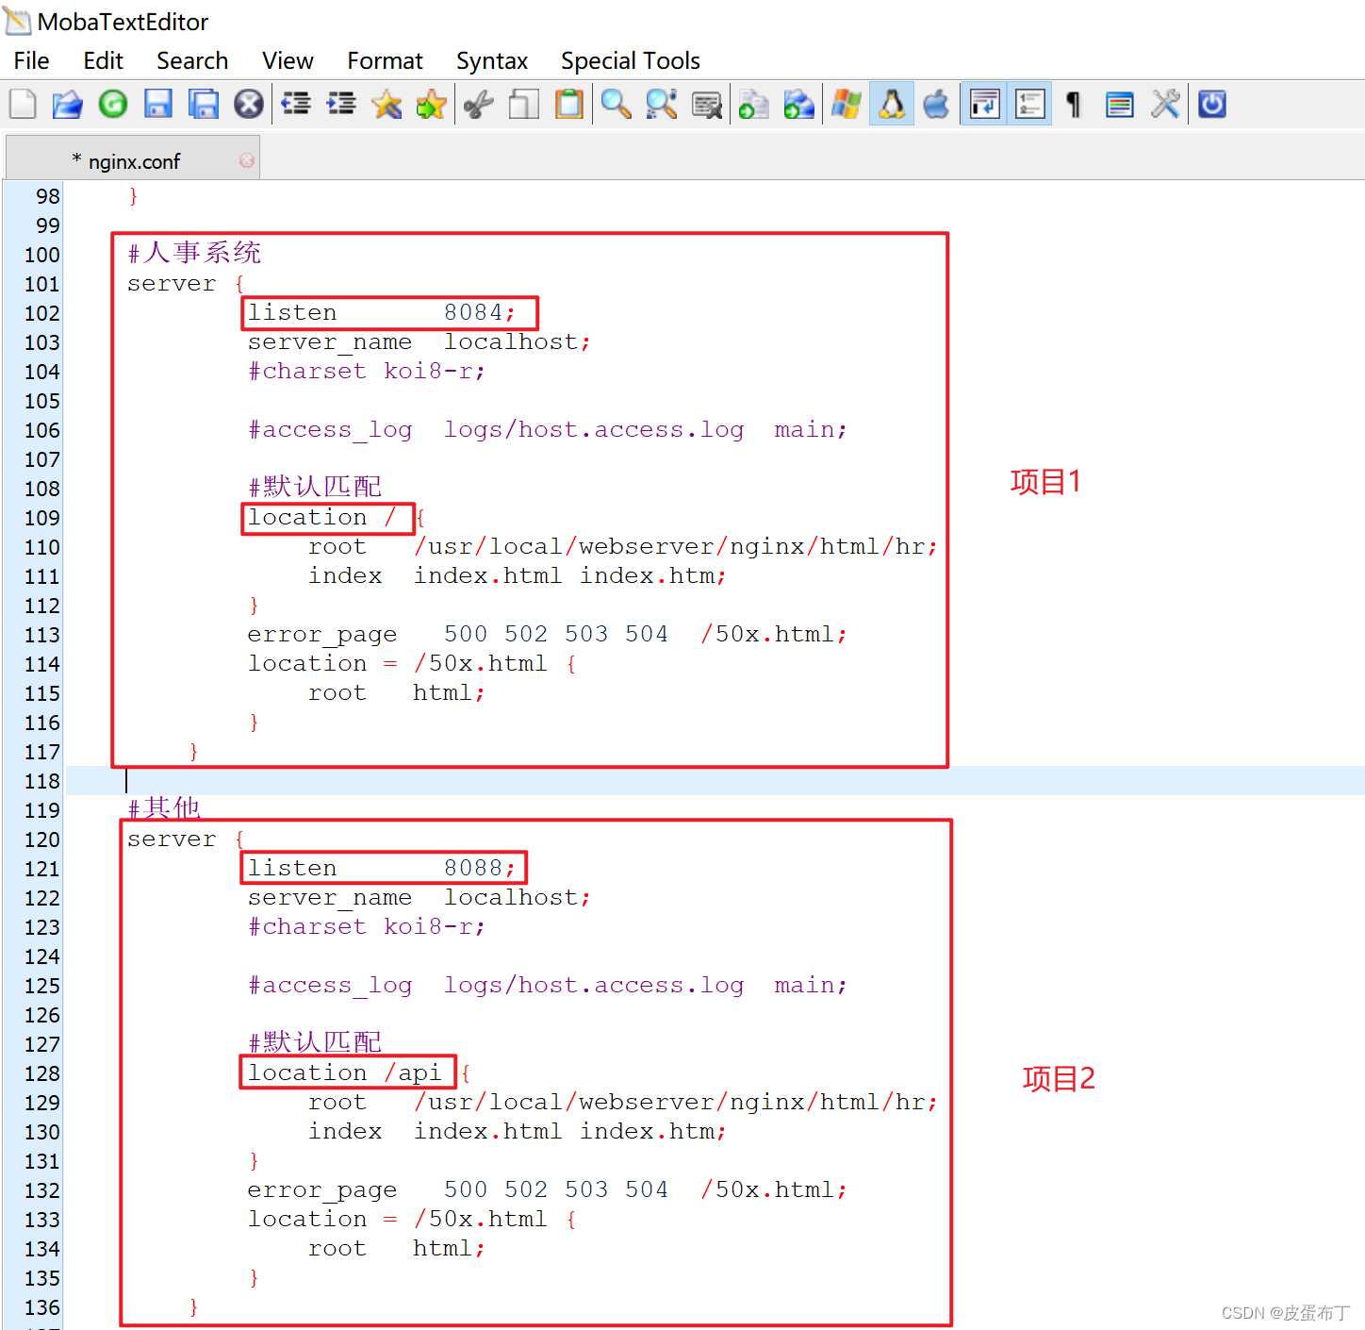Toggle word wrap mode
The height and width of the screenshot is (1330, 1365).
click(983, 104)
